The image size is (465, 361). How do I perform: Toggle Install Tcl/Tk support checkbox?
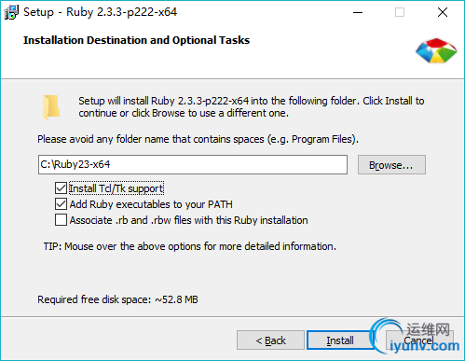pyautogui.click(x=61, y=188)
